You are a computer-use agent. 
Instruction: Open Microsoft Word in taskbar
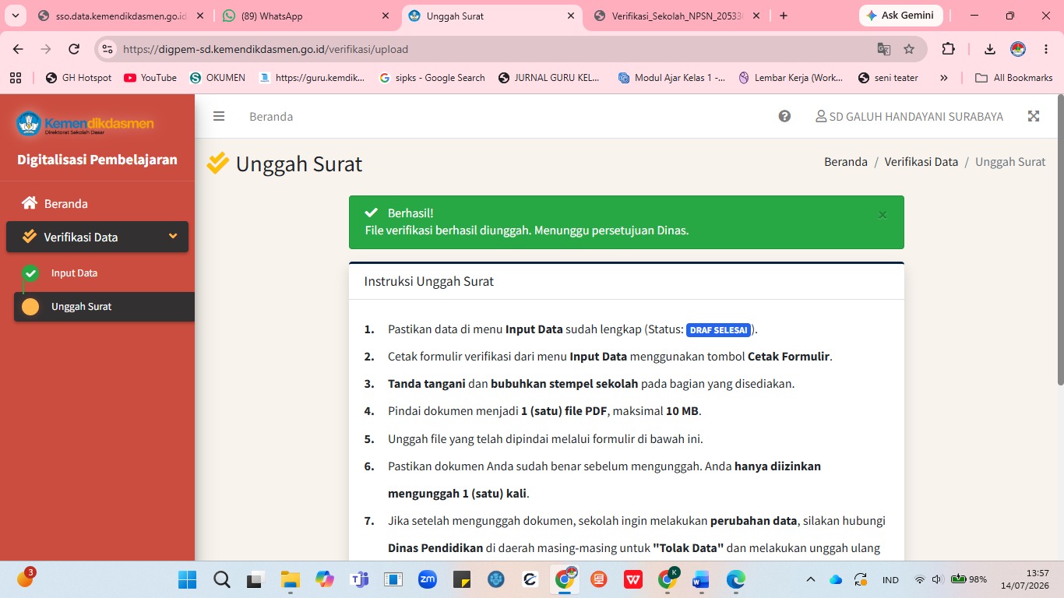click(x=702, y=579)
